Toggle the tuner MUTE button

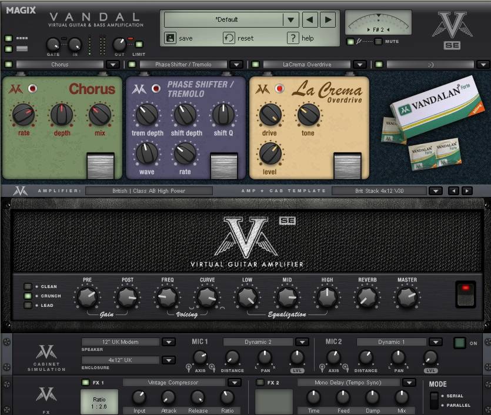click(378, 41)
